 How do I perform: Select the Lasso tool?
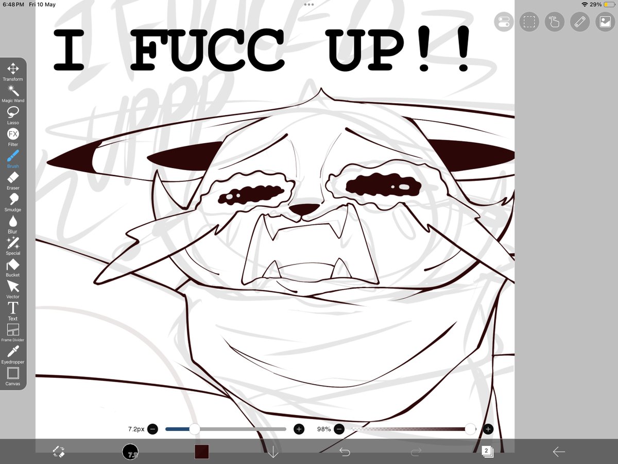pos(13,115)
